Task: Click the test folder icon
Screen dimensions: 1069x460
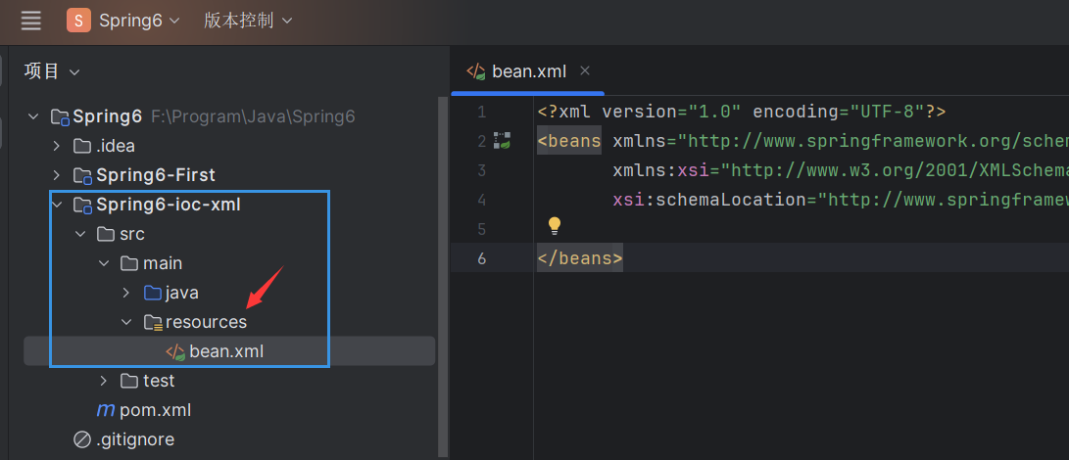Action: (x=129, y=381)
